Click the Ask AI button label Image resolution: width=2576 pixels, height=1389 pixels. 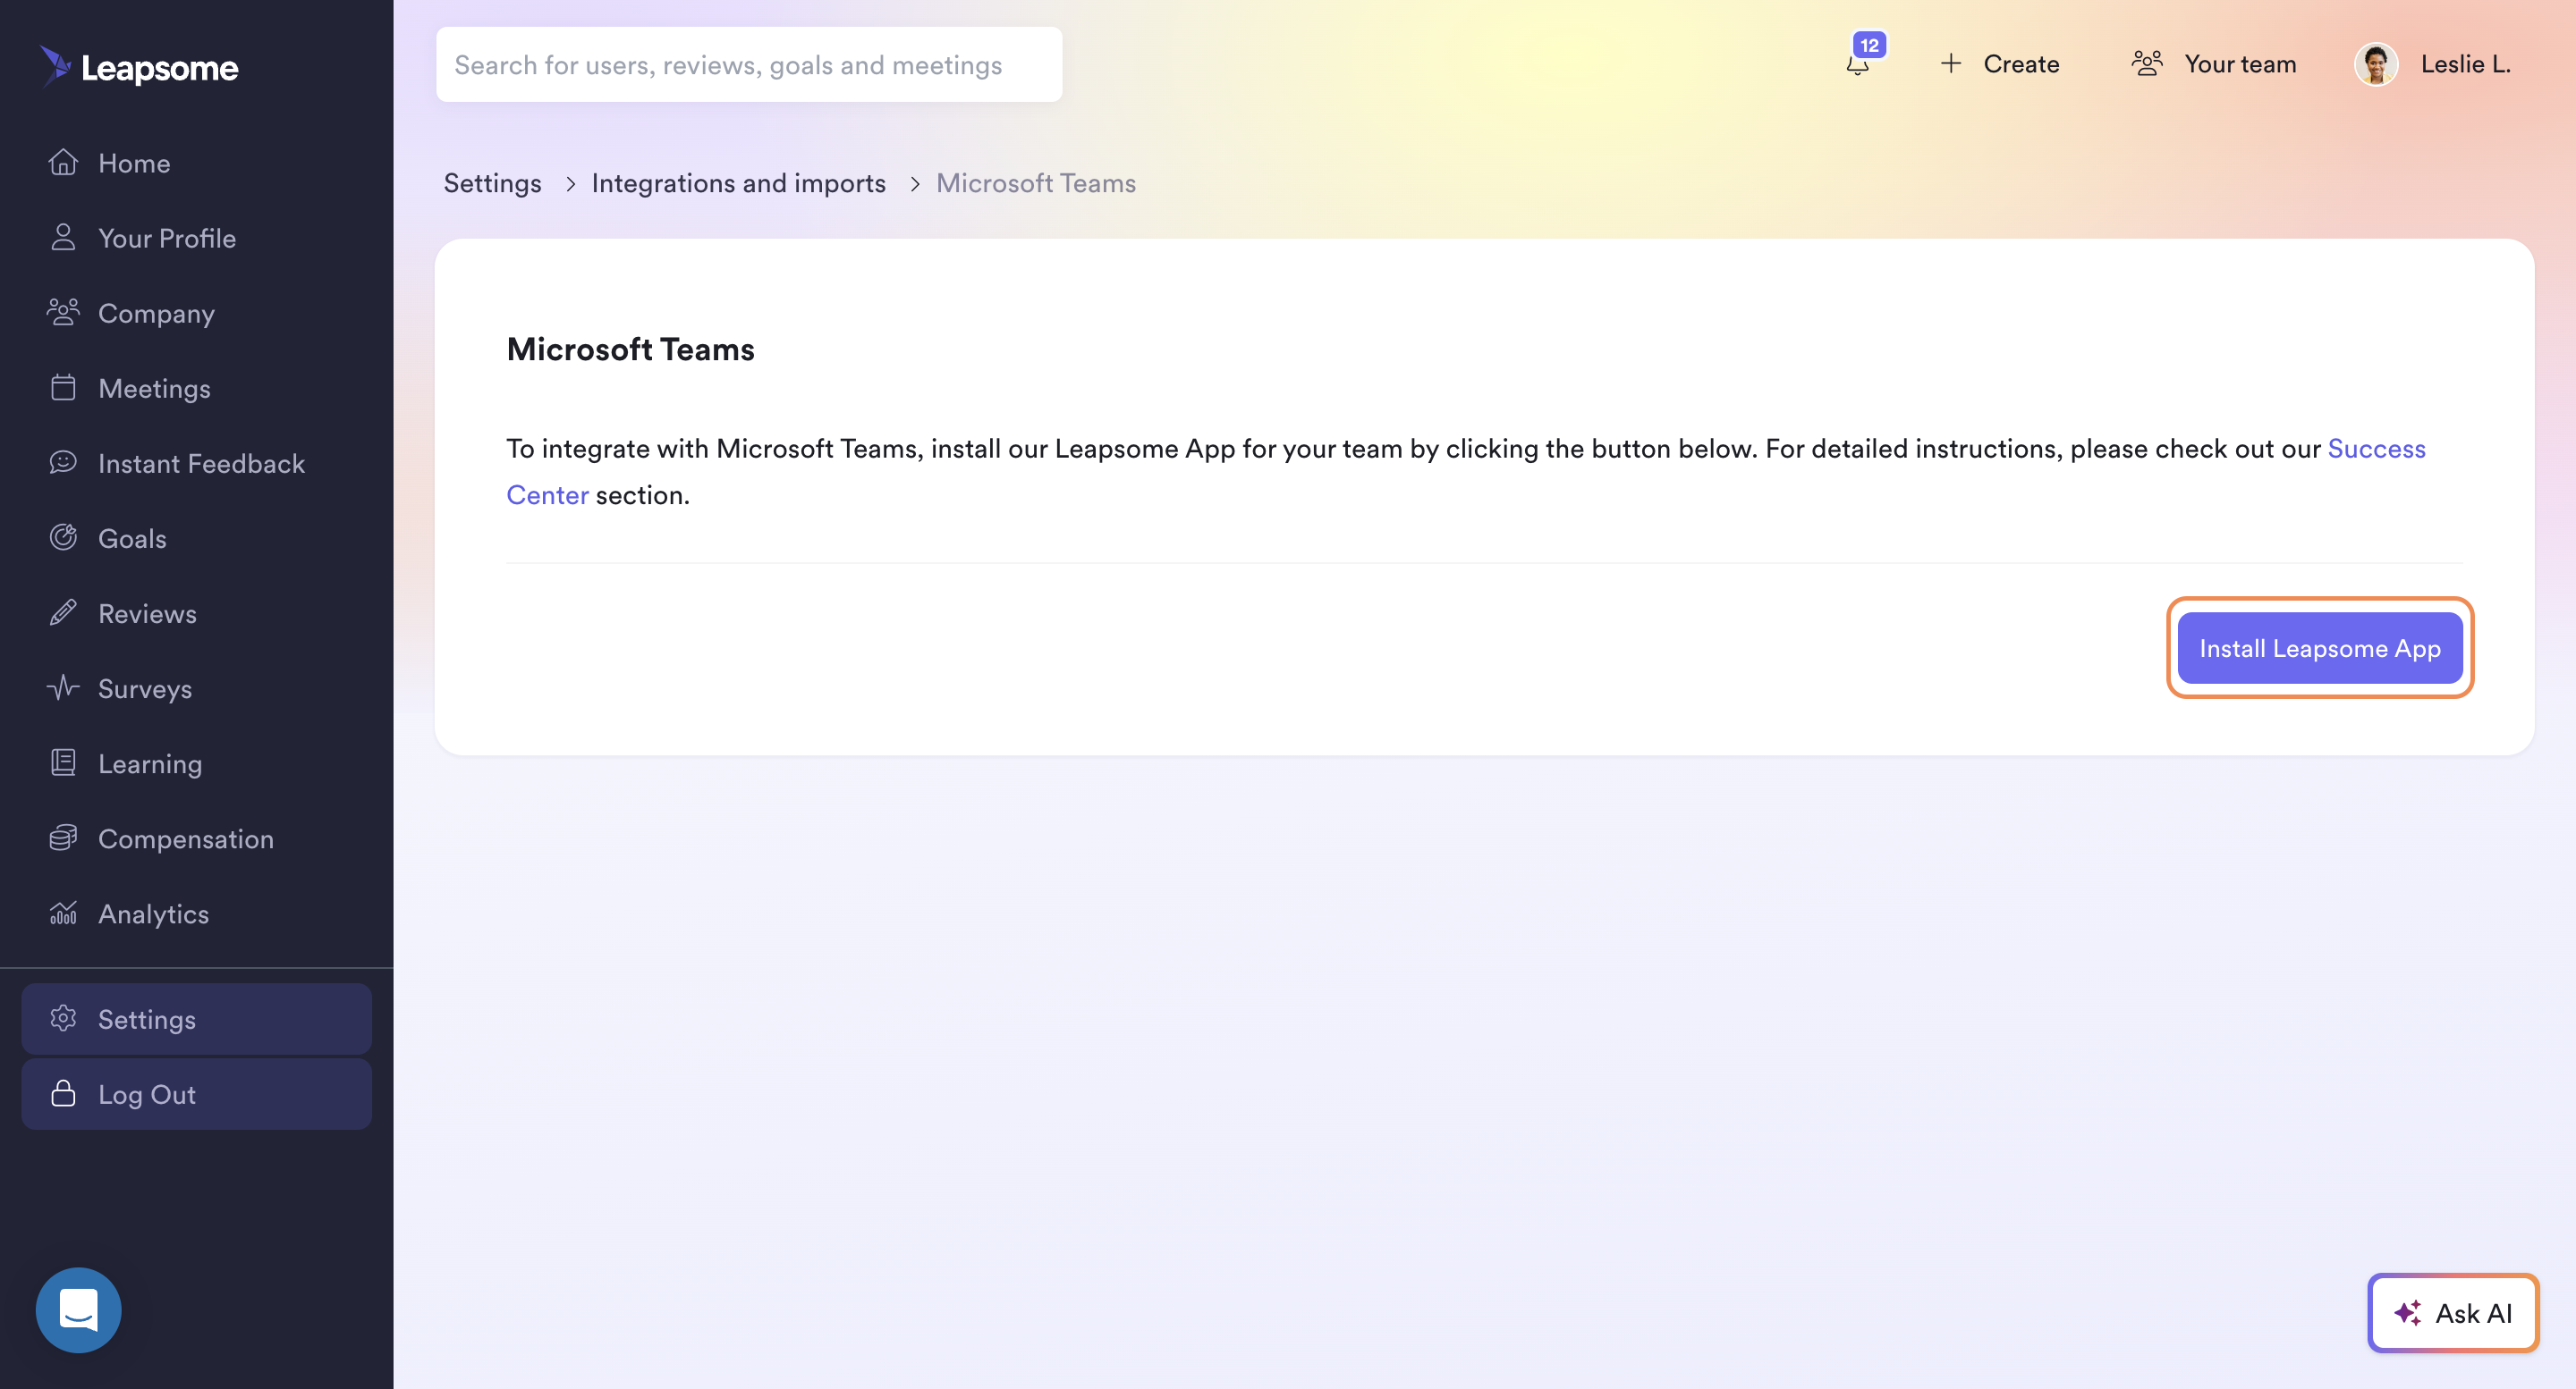point(2473,1312)
